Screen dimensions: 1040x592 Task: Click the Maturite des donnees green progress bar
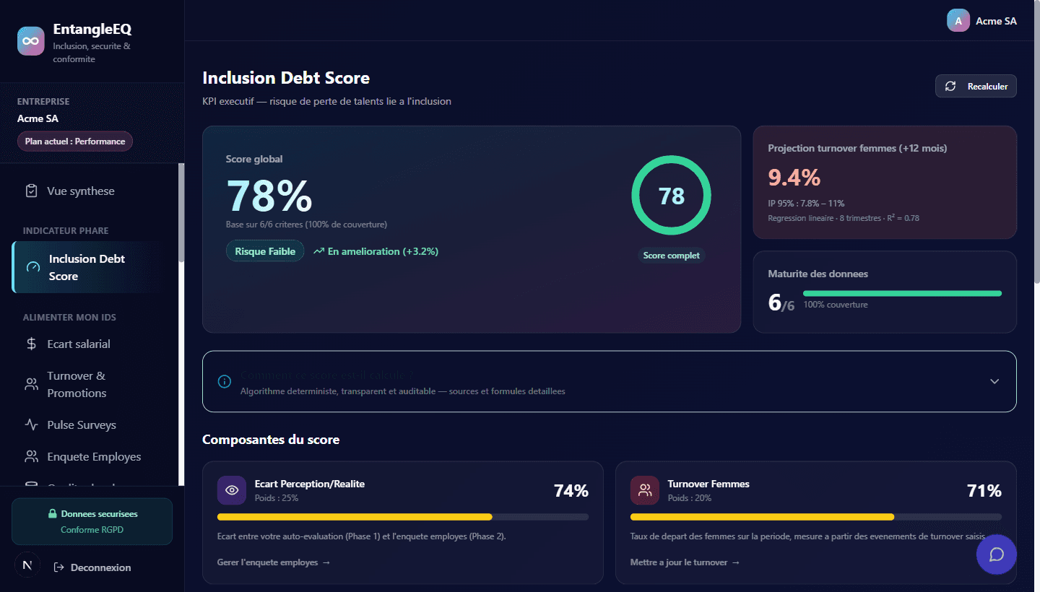click(x=902, y=293)
